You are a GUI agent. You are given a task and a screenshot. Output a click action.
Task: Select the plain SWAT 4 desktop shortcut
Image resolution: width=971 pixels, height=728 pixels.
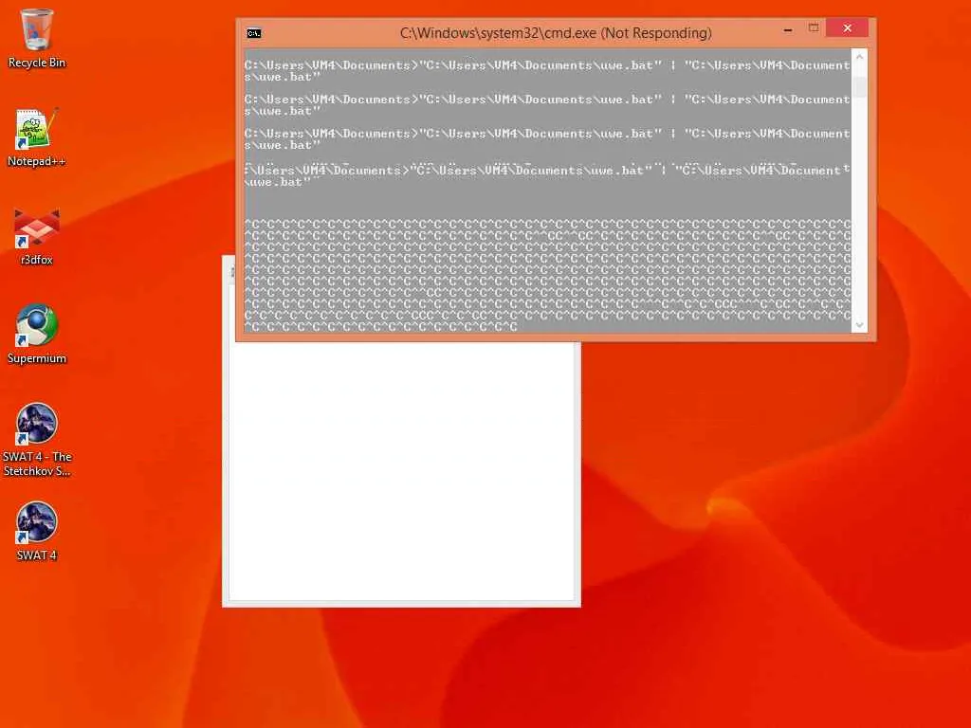pos(37,531)
